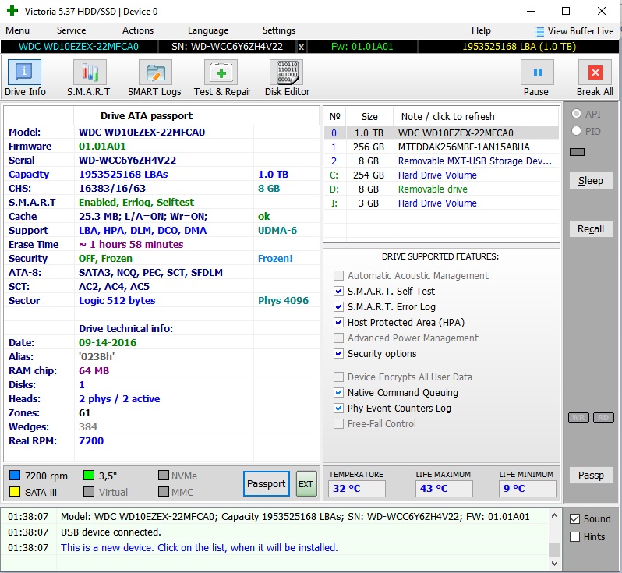This screenshot has height=573, width=622.
Task: Click the WR indicator
Action: click(x=578, y=417)
